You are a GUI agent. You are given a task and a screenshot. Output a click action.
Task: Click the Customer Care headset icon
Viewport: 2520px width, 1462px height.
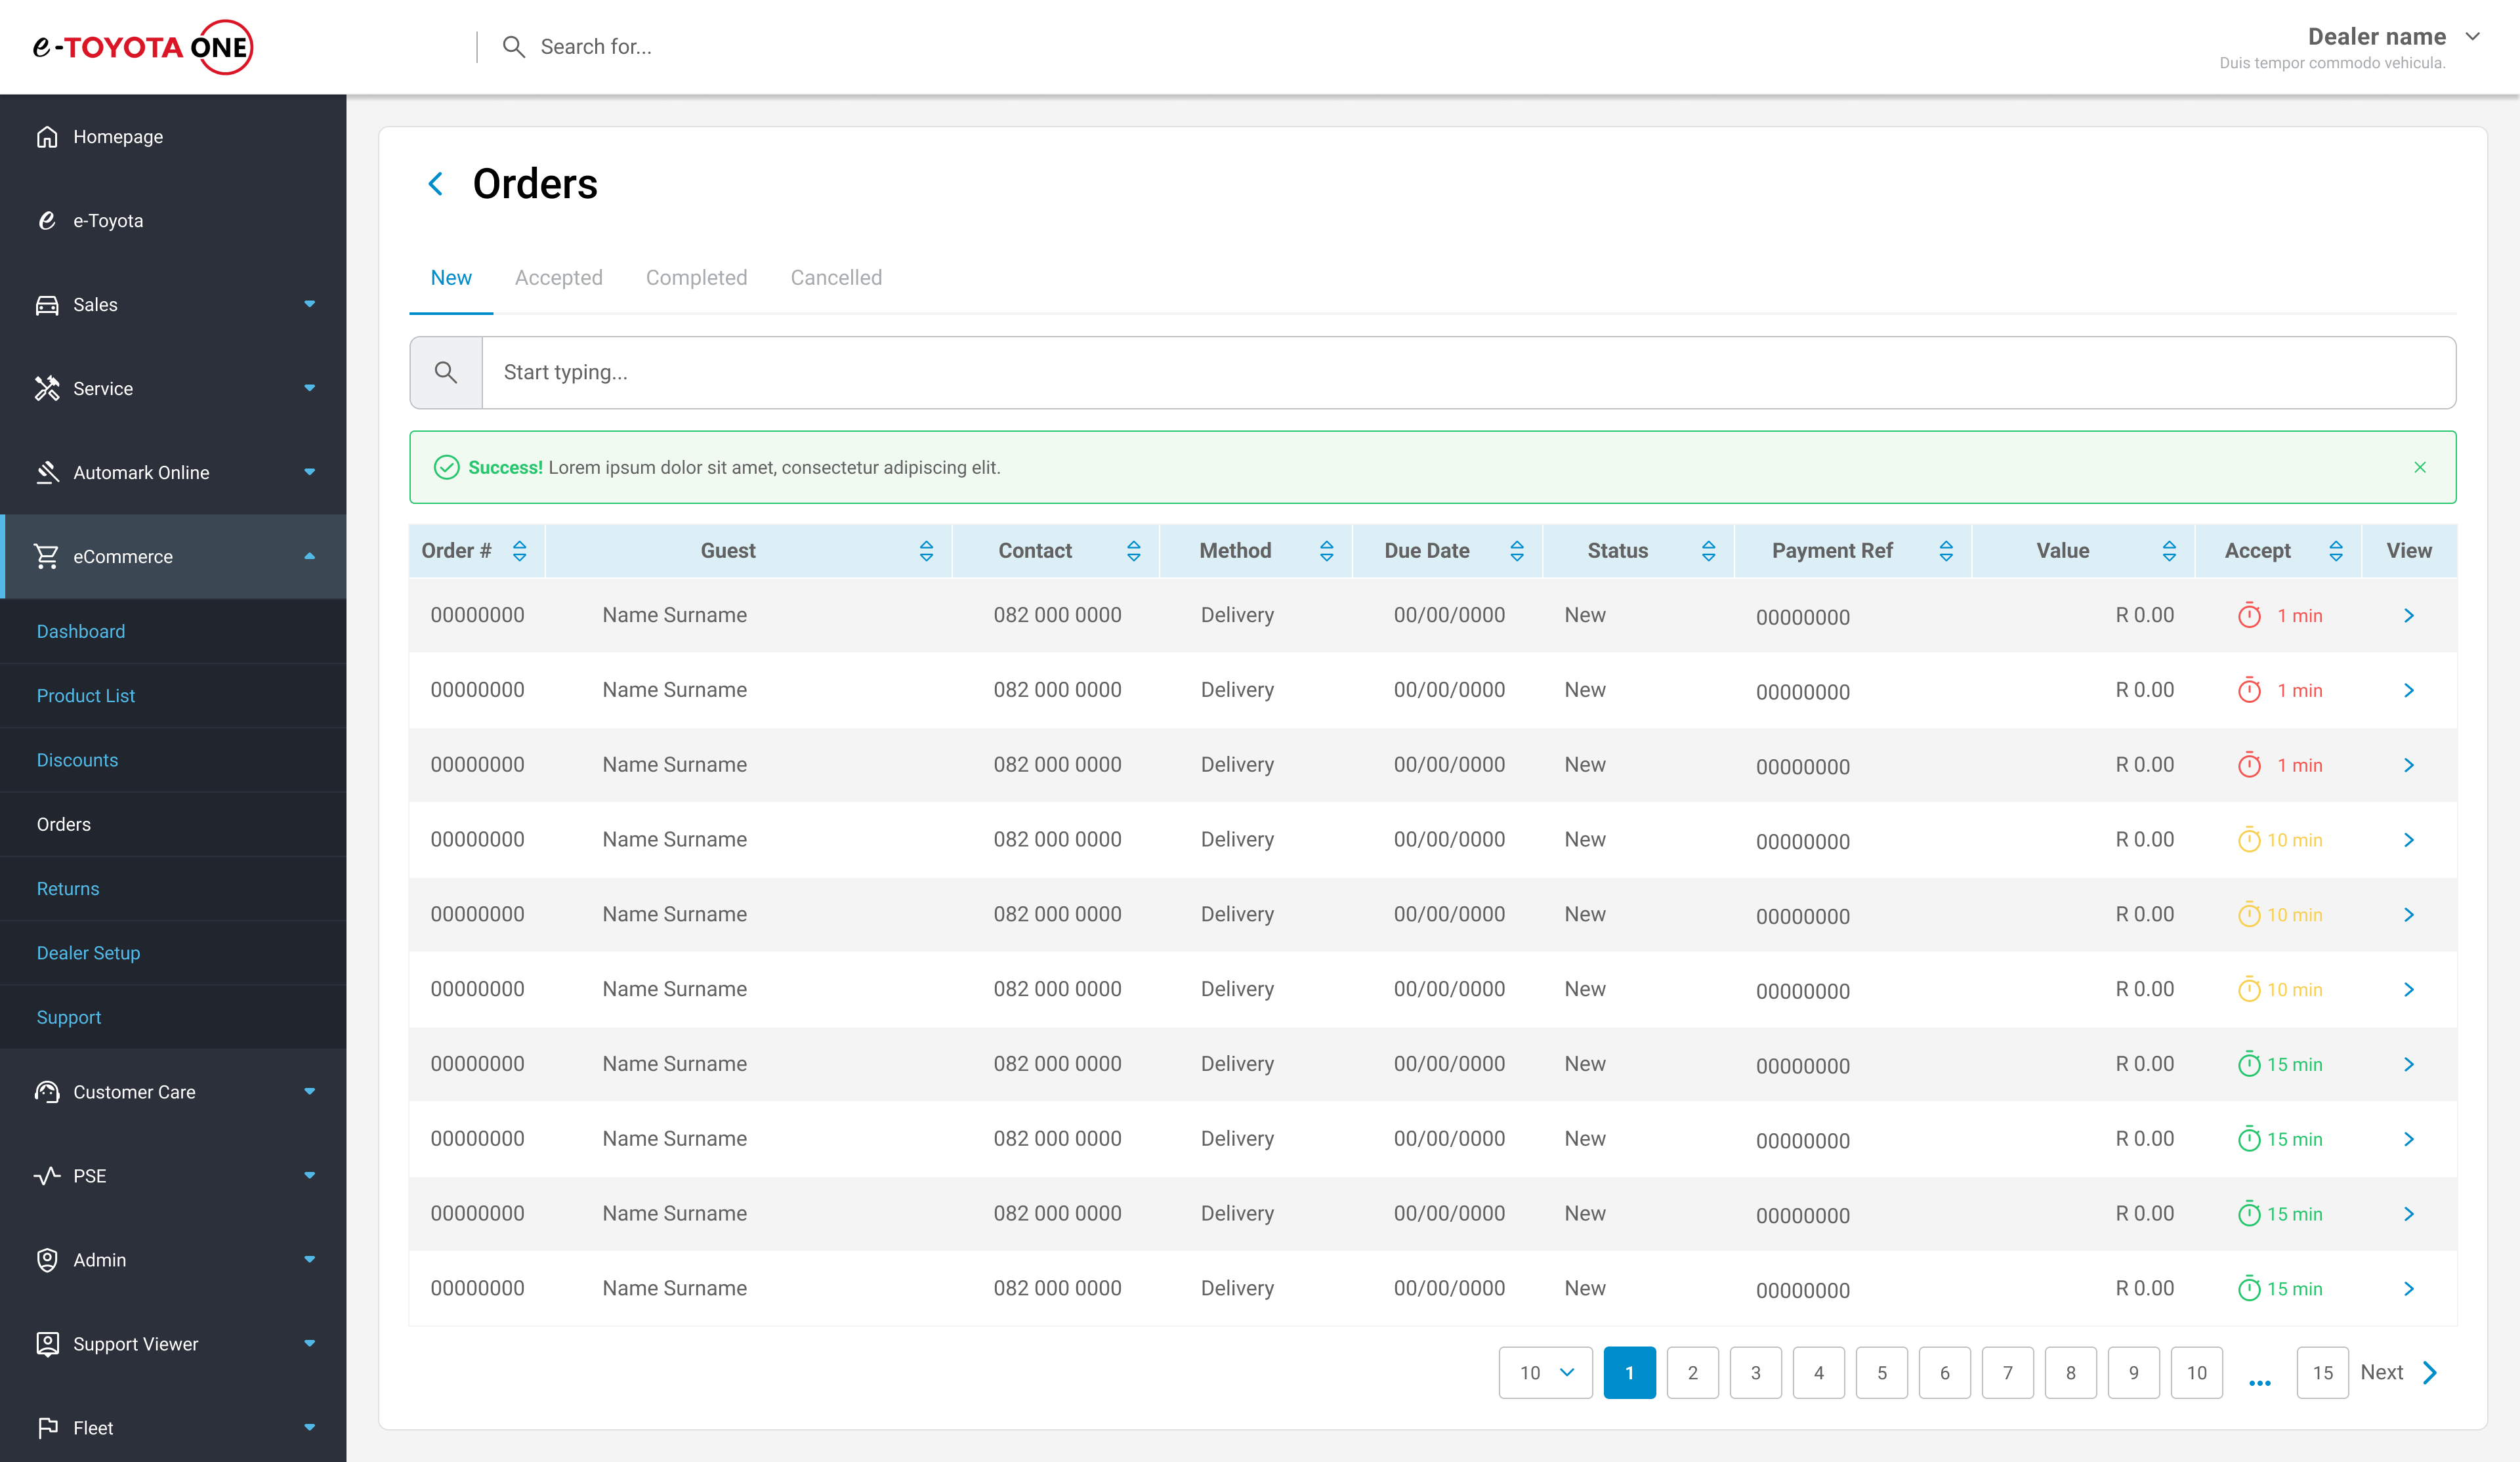click(x=47, y=1092)
